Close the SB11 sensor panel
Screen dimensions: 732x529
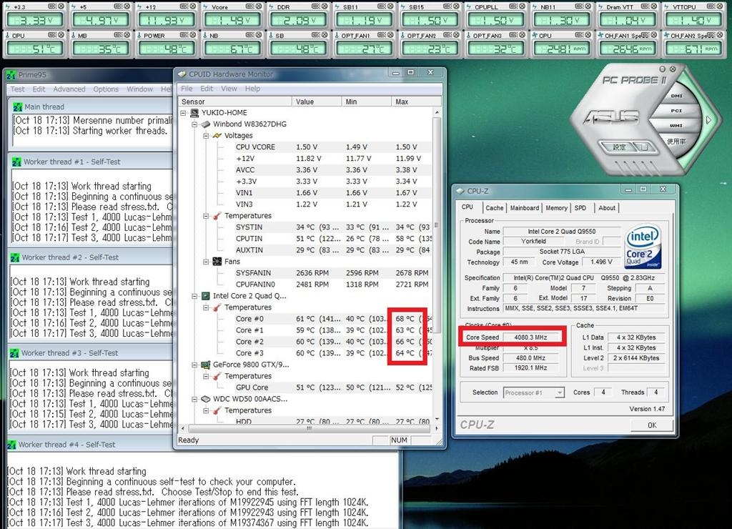(x=391, y=6)
